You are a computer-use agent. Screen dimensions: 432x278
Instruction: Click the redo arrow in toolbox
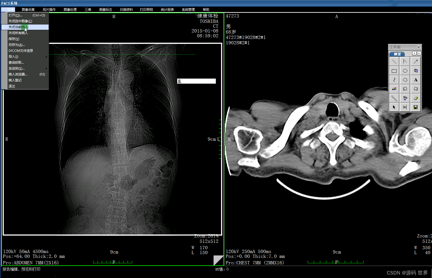tap(416, 89)
